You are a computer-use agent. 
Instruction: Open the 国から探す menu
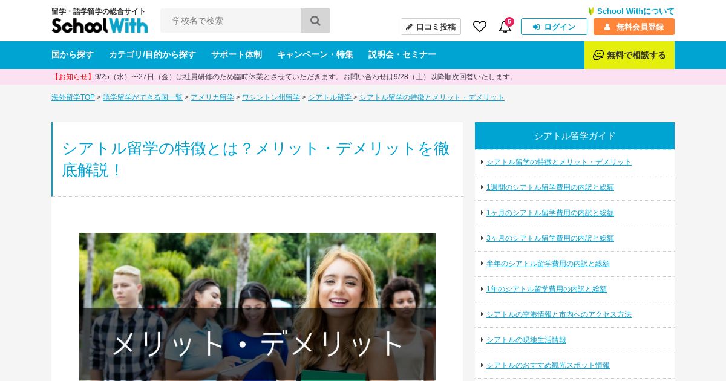tap(73, 54)
